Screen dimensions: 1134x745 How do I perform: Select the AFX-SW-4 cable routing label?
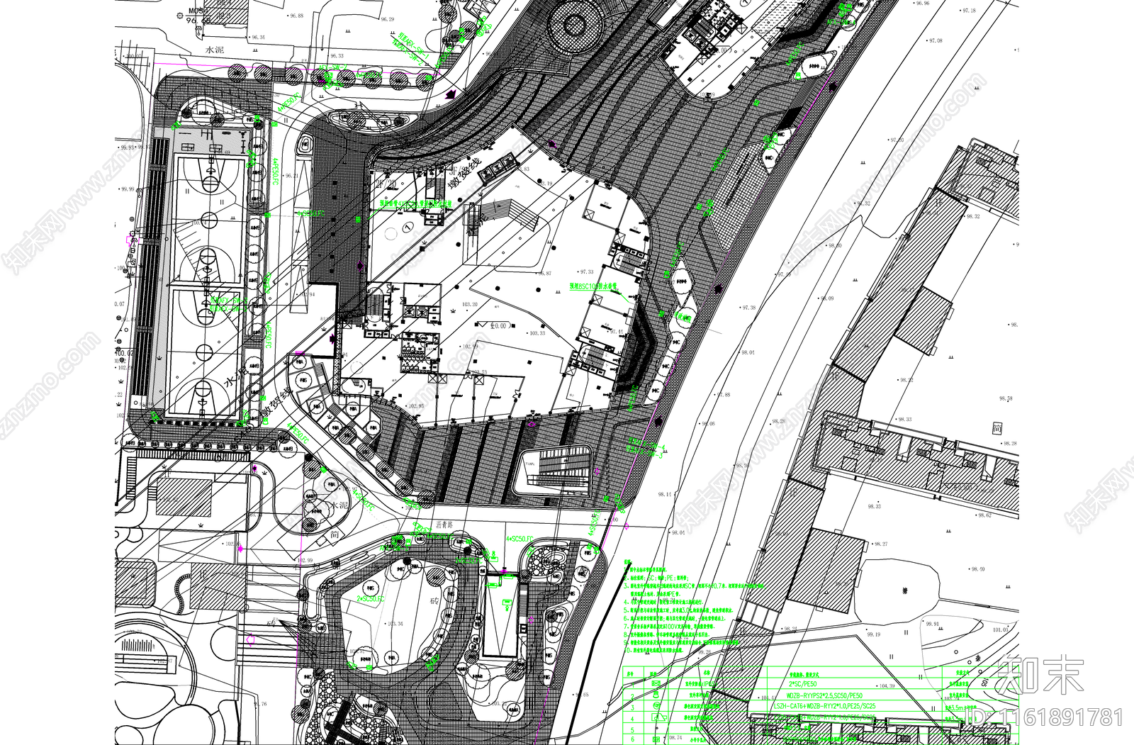click(646, 443)
